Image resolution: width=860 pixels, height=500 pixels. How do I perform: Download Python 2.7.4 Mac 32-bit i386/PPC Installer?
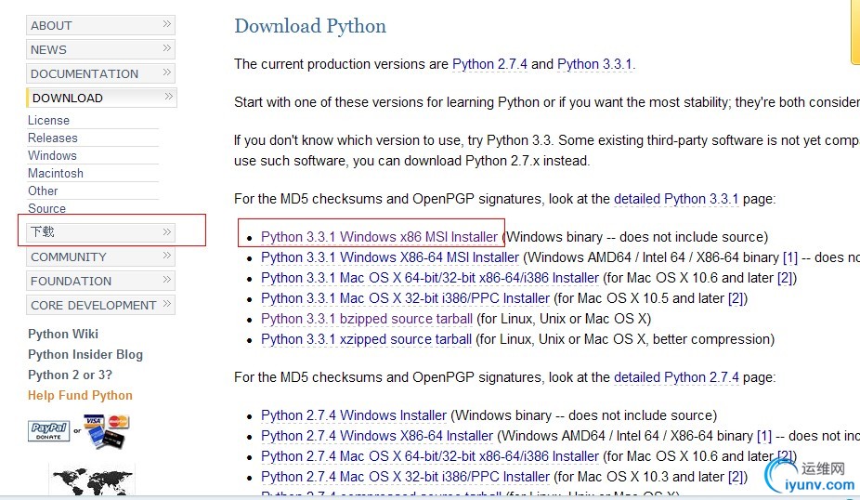click(405, 477)
